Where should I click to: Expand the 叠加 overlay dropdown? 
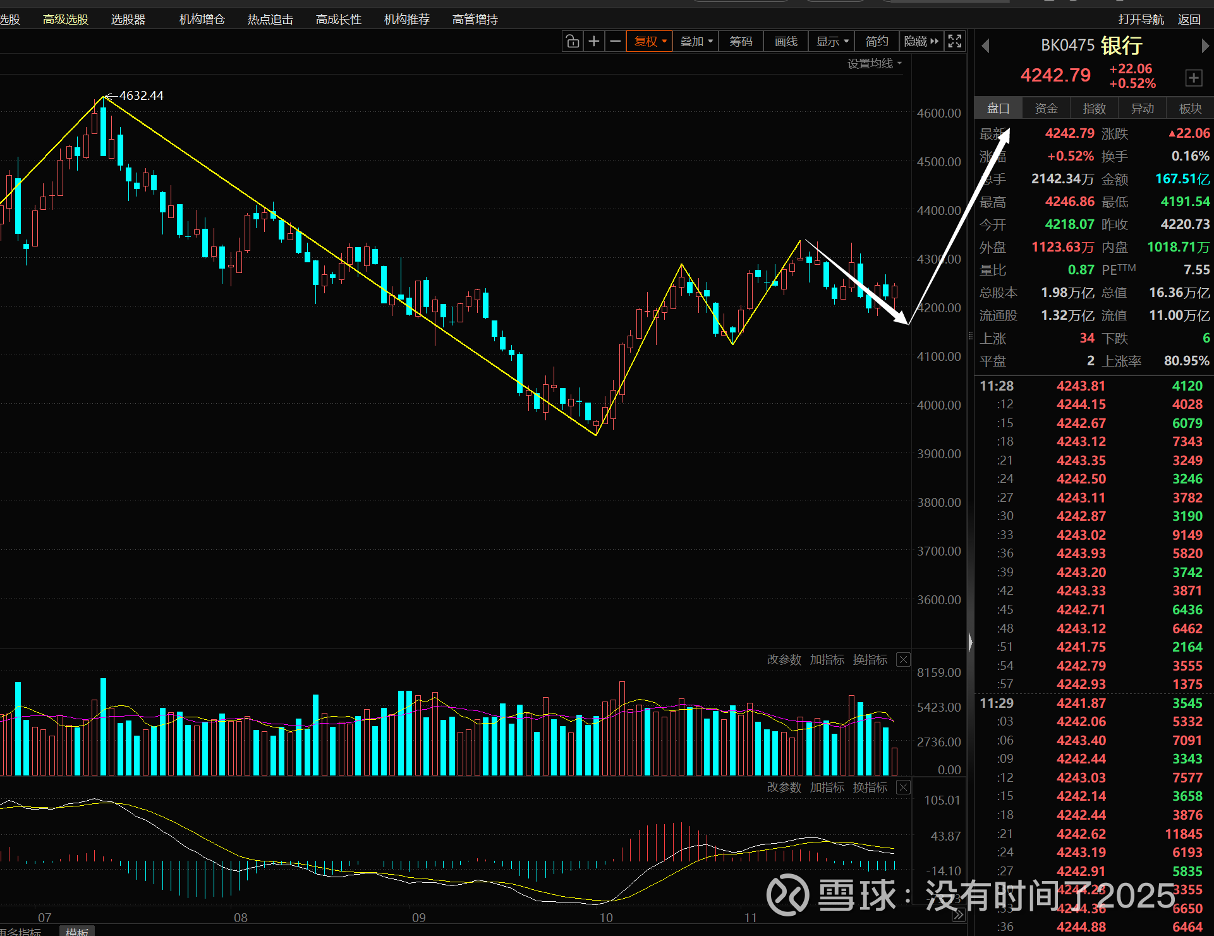click(x=696, y=42)
